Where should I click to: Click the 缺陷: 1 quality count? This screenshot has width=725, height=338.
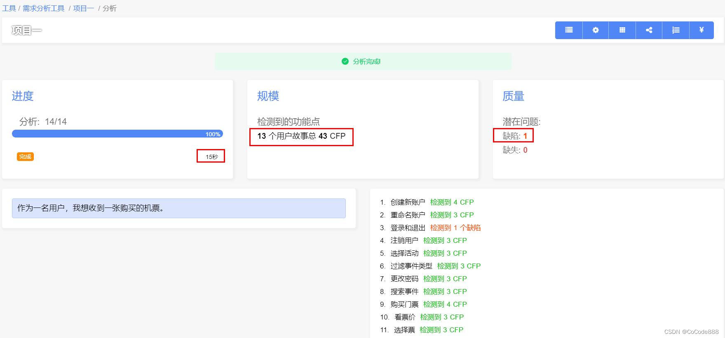(x=515, y=136)
